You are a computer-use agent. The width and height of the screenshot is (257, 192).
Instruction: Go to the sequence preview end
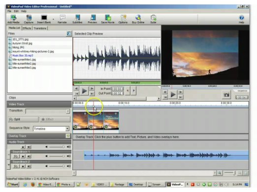click(181, 97)
